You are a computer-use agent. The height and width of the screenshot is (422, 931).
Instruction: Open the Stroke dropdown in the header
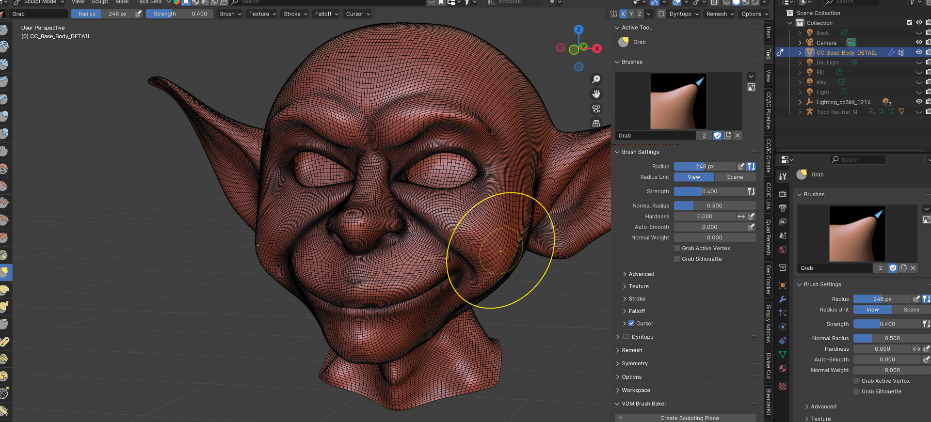coord(295,14)
